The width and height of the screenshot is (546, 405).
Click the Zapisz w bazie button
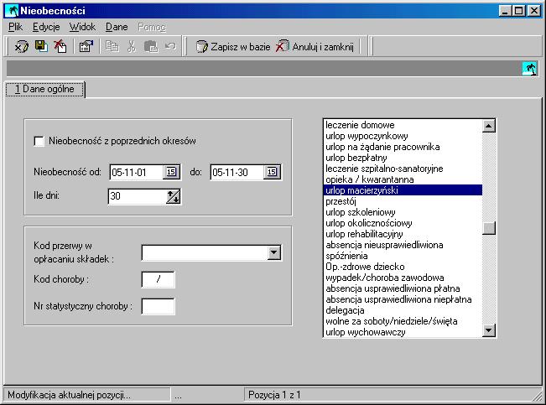[233, 46]
